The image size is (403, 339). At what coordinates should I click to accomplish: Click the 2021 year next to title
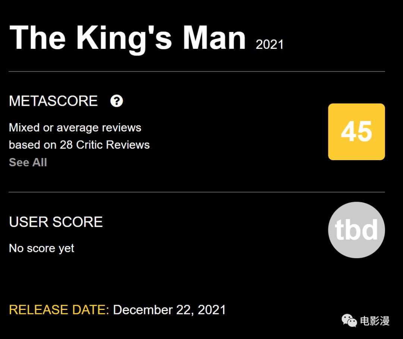click(270, 44)
